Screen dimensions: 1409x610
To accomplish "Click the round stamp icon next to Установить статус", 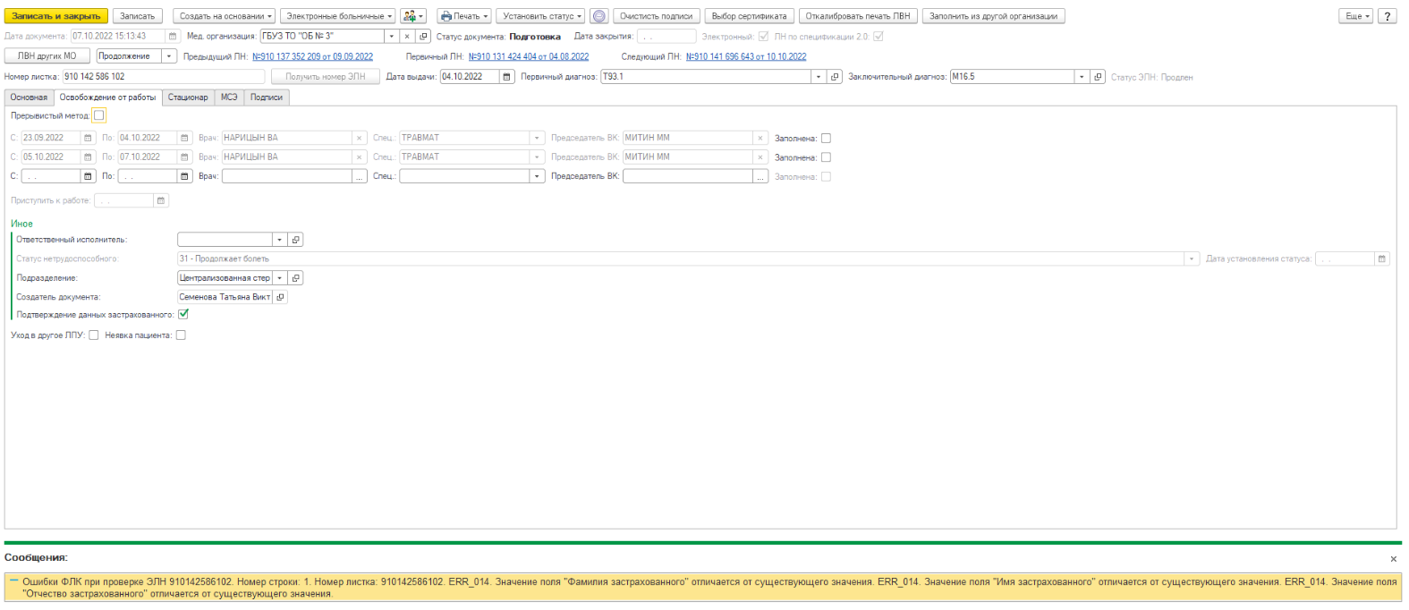I will (x=599, y=16).
